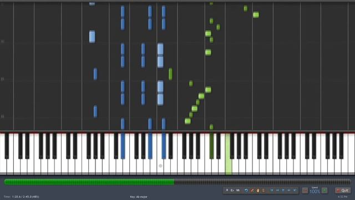
Task: Click the 'Key: Ab major' label
Action: click(139, 197)
